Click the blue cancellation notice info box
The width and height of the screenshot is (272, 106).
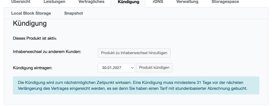click(x=136, y=85)
